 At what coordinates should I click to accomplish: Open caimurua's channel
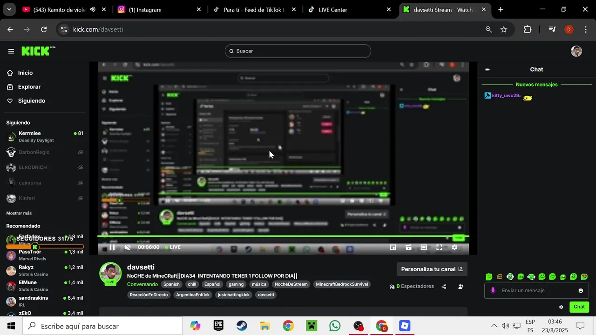coord(45,183)
